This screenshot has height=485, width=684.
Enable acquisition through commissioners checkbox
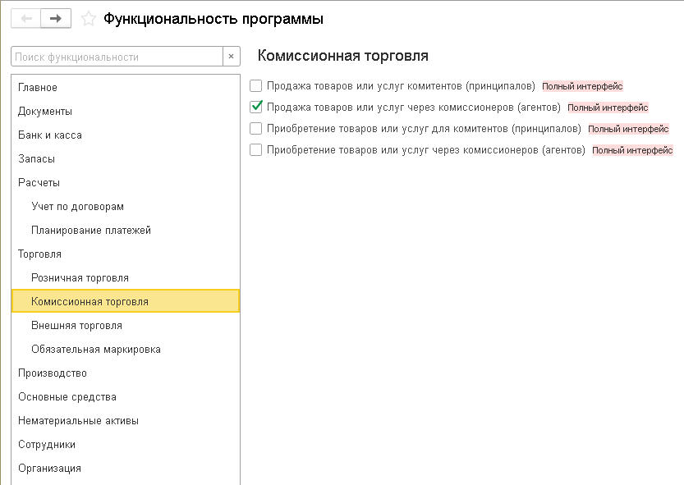click(256, 150)
